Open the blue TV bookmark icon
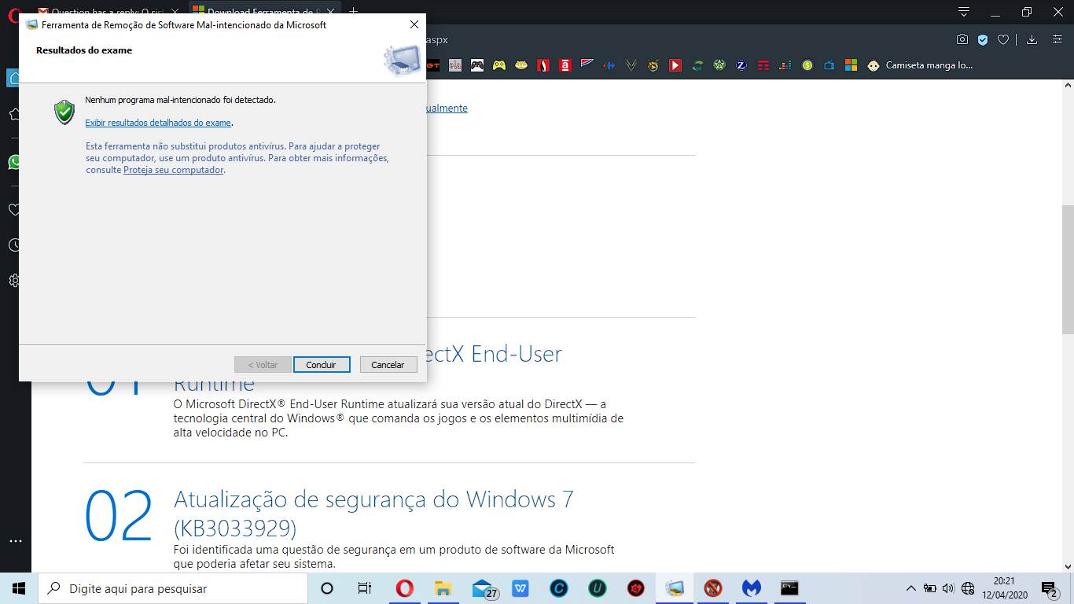This screenshot has width=1074, height=604. coord(829,65)
